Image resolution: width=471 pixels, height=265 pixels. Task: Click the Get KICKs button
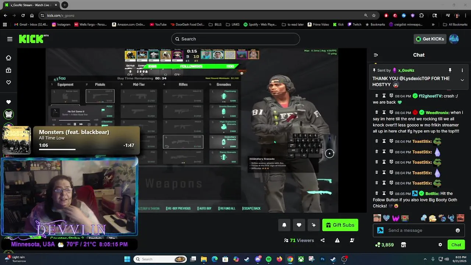(x=430, y=39)
